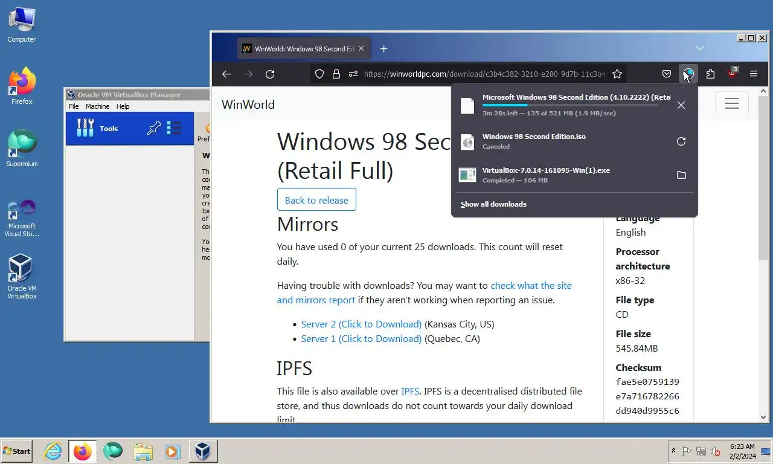The width and height of the screenshot is (773, 464).
Task: Open the tracking protection shield icon
Action: [x=319, y=74]
